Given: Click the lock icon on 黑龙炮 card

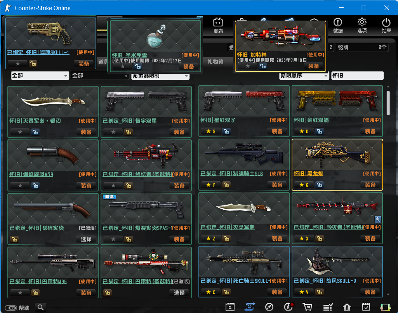Looking at the screenshot, I should [320, 185].
